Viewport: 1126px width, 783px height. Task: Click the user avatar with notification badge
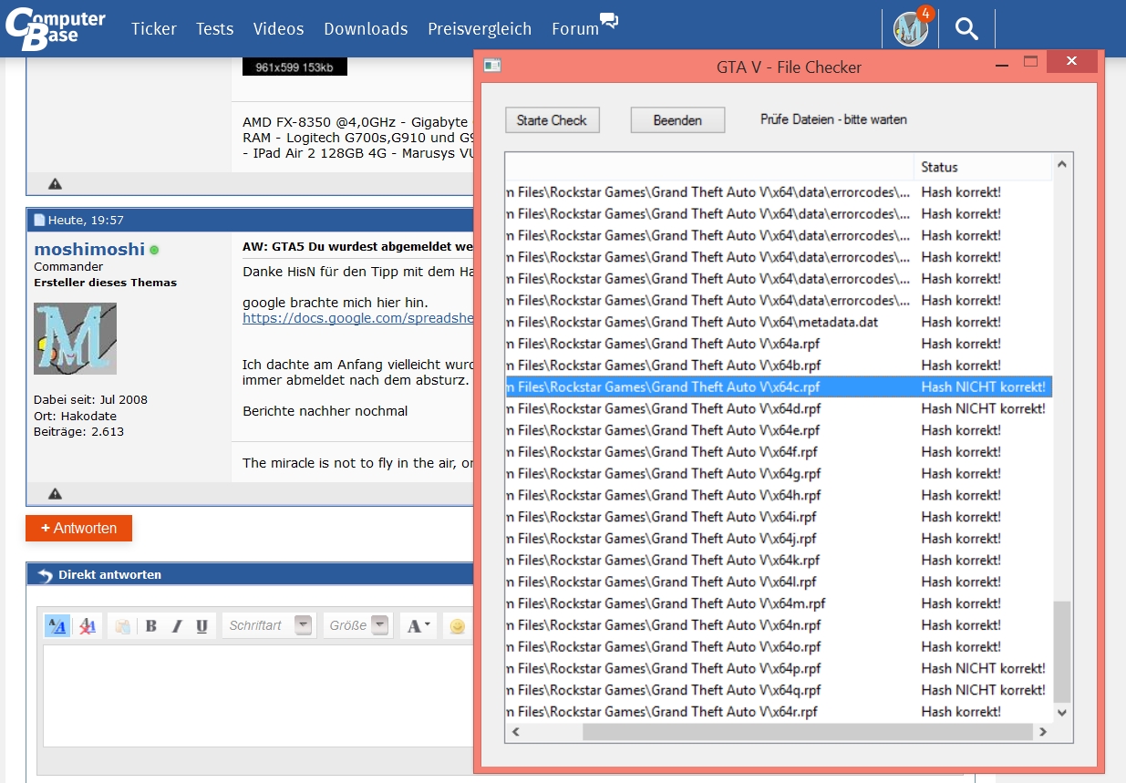click(x=911, y=28)
